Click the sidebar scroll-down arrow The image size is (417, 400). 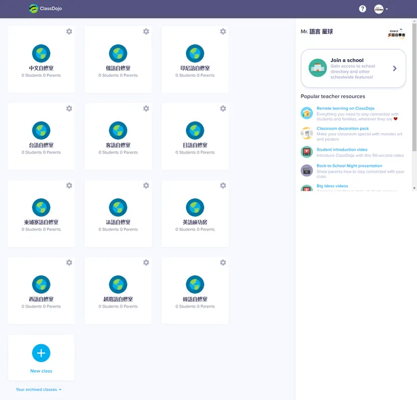414,188
